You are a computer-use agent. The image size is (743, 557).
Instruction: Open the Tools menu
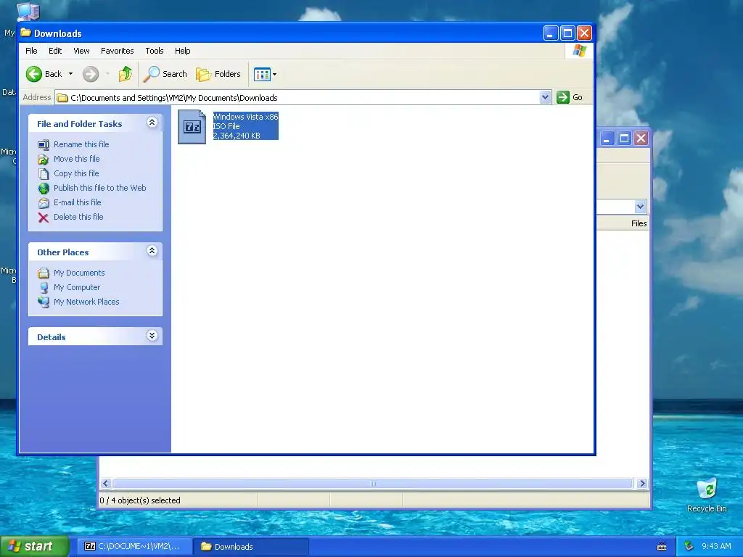pyautogui.click(x=155, y=51)
